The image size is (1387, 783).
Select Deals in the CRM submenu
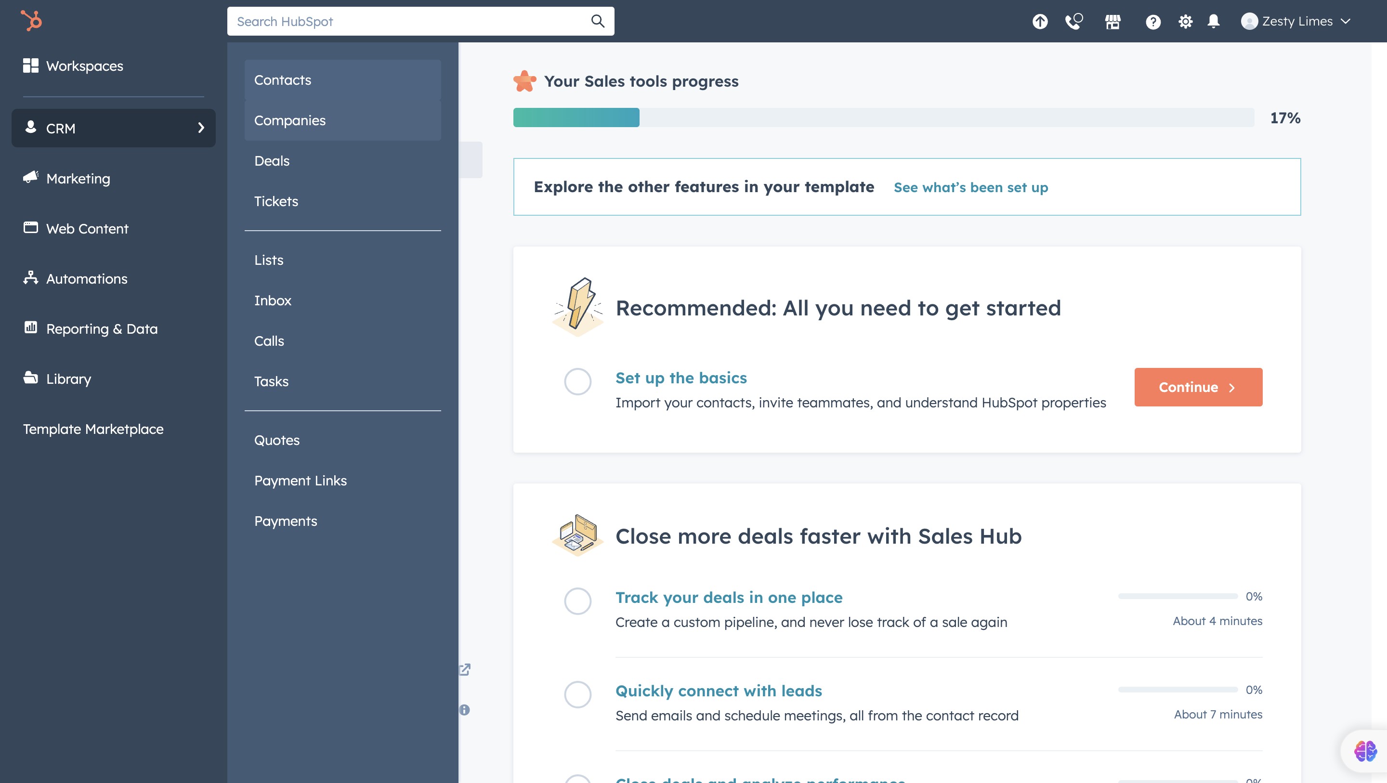coord(272,160)
